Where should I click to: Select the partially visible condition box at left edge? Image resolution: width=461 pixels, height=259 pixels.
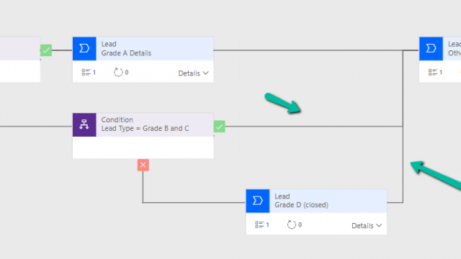(x=20, y=60)
